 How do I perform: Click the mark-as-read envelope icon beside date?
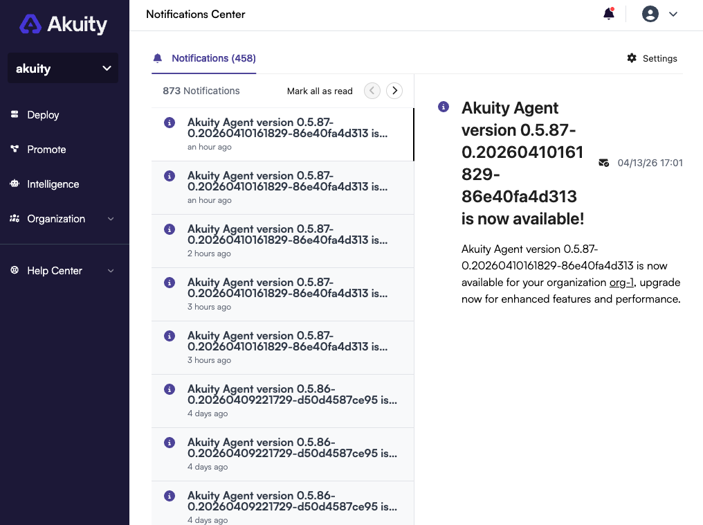click(604, 163)
